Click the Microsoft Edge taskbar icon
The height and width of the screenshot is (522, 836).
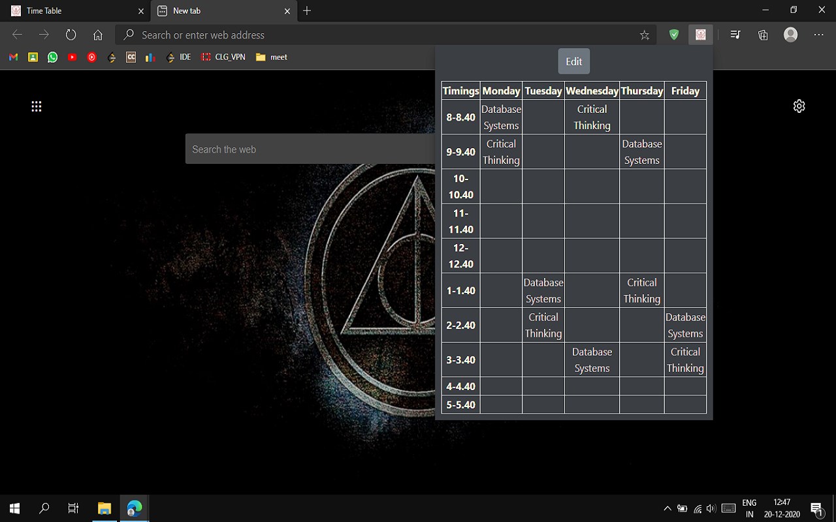tap(135, 508)
